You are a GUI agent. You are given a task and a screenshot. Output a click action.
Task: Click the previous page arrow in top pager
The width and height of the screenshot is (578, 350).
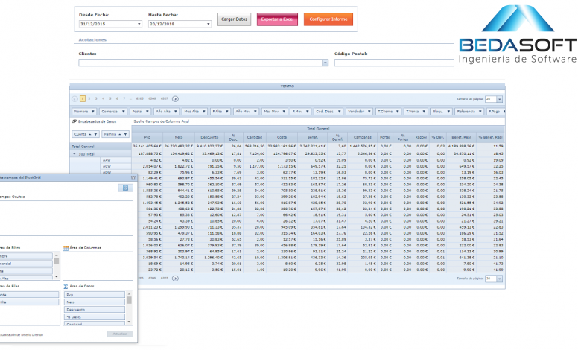[x=74, y=98]
